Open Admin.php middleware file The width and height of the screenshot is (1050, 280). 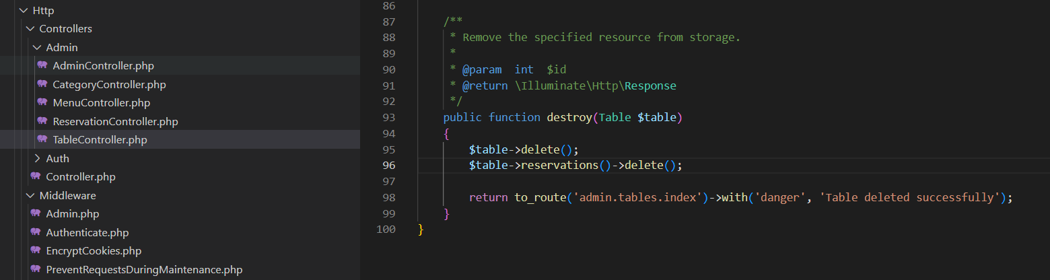coord(73,214)
